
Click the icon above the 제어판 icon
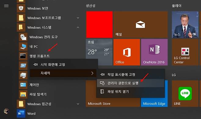pos(23,75)
